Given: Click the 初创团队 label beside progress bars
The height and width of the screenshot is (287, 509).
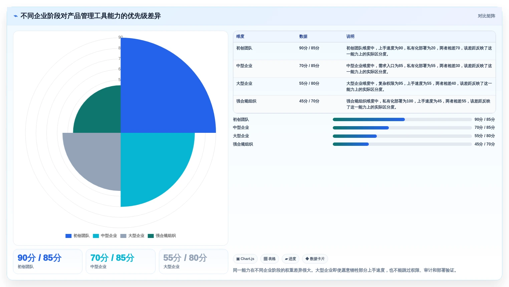Looking at the screenshot, I should tap(241, 119).
